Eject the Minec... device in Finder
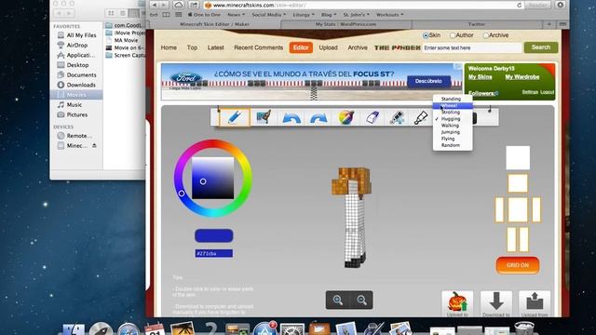This screenshot has width=596, height=335. 94,145
